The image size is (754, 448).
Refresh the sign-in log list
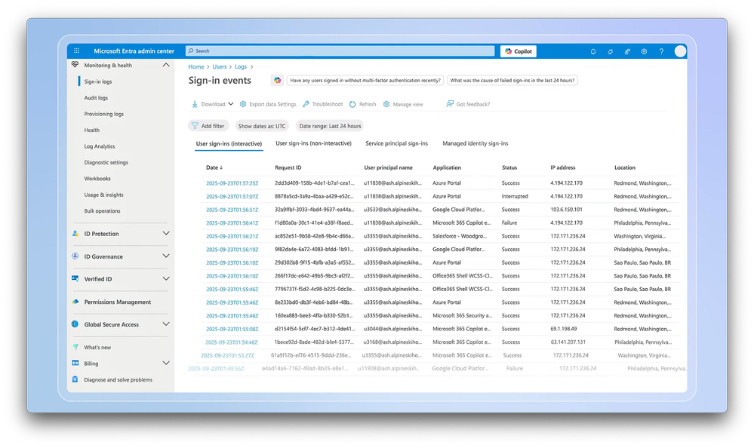coord(362,104)
